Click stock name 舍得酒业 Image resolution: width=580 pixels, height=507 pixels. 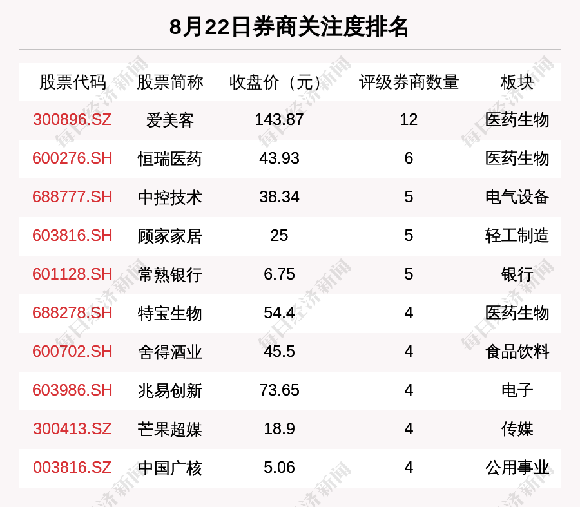pyautogui.click(x=169, y=352)
